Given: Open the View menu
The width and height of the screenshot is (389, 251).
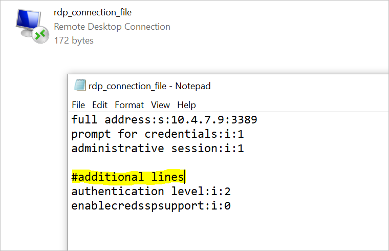Looking at the screenshot, I should [161, 105].
